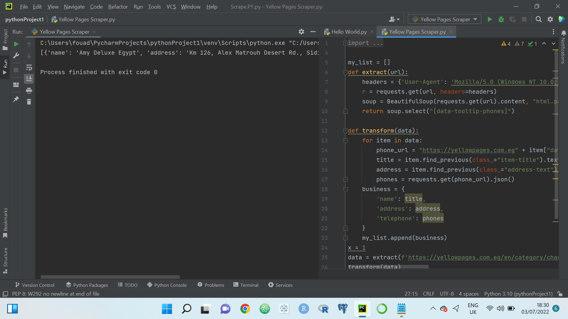Screen dimensions: 568x319
Task: Toggle soft-wrap in Run console
Action: (x=29, y=68)
